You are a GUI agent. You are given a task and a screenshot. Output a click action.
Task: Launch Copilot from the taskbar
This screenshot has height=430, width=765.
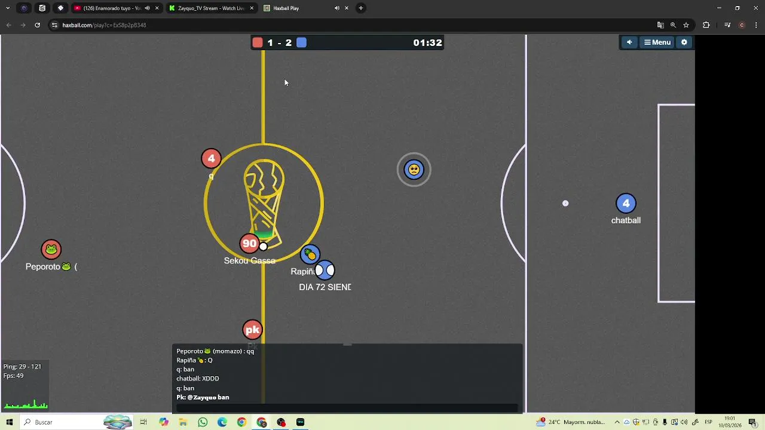click(x=164, y=422)
